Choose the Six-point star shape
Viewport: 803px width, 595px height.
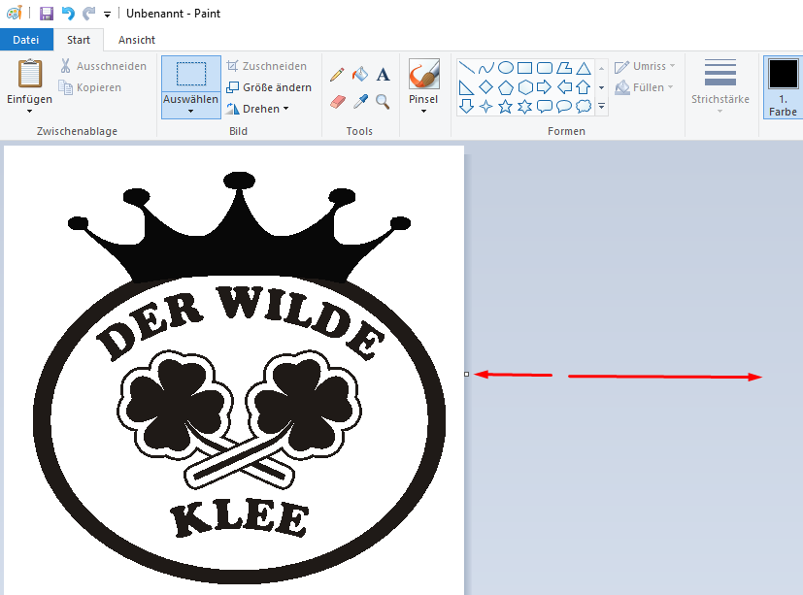525,107
